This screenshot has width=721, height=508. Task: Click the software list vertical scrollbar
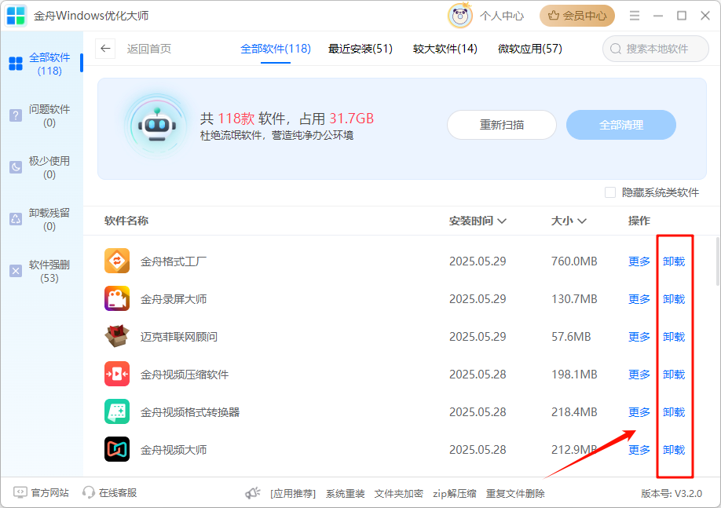pyautogui.click(x=718, y=261)
